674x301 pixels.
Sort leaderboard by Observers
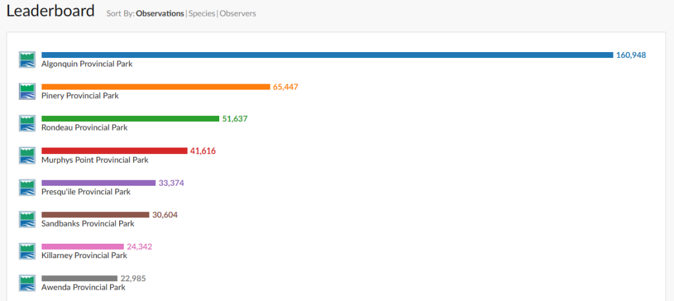(238, 13)
